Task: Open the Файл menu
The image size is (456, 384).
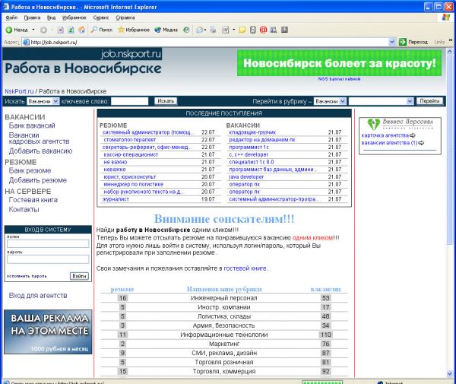Action: [11, 17]
